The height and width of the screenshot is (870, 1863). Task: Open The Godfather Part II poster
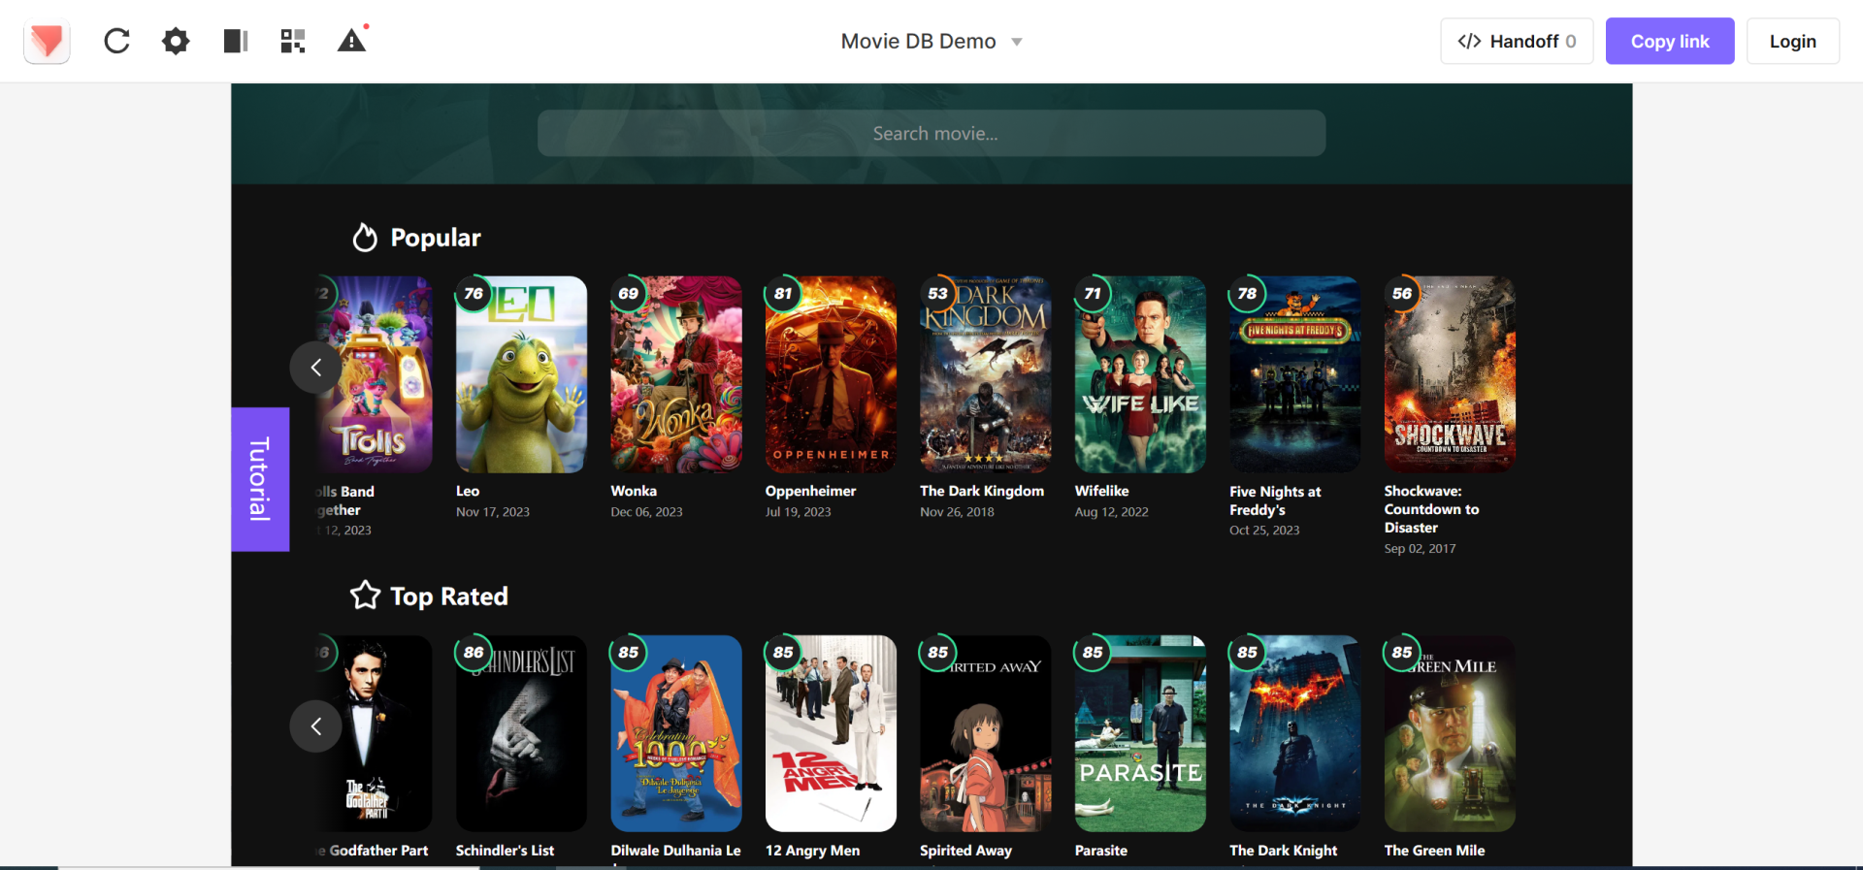tap(375, 733)
